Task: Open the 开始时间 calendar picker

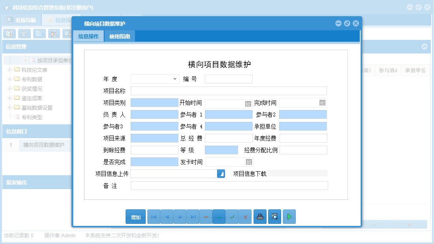Action: tap(248, 103)
